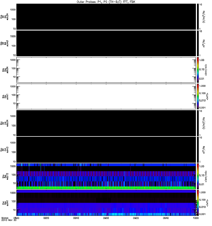Click the thb fbk edc34 rainbow color bar
The image size is (212, 226).
[198, 70]
